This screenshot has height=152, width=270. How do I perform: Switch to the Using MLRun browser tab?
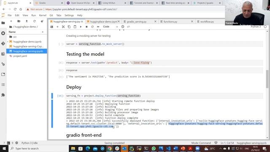(112, 3)
